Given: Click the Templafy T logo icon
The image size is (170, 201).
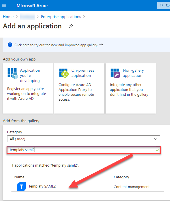Looking at the screenshot, I should (21, 187).
